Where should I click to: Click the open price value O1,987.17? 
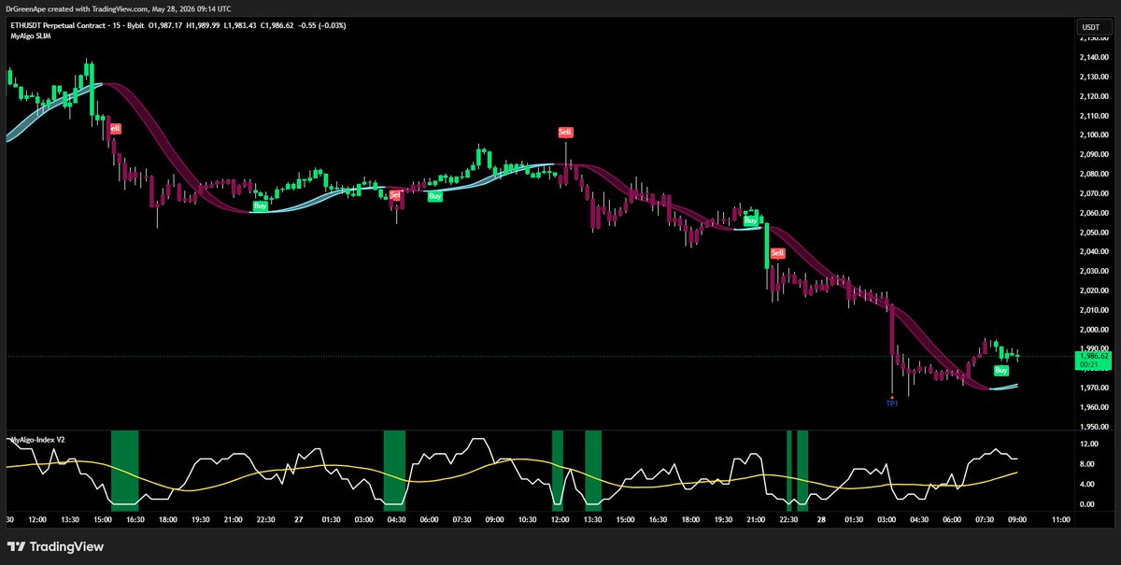tap(166, 25)
